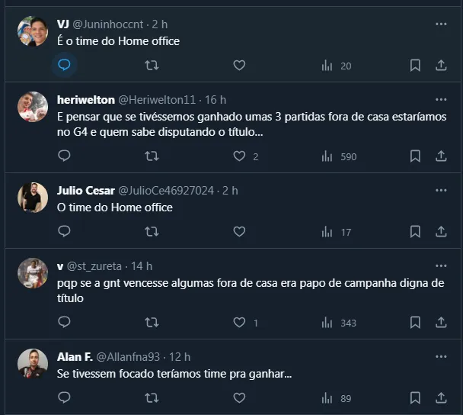Click Julio Cesar's display name

point(85,190)
